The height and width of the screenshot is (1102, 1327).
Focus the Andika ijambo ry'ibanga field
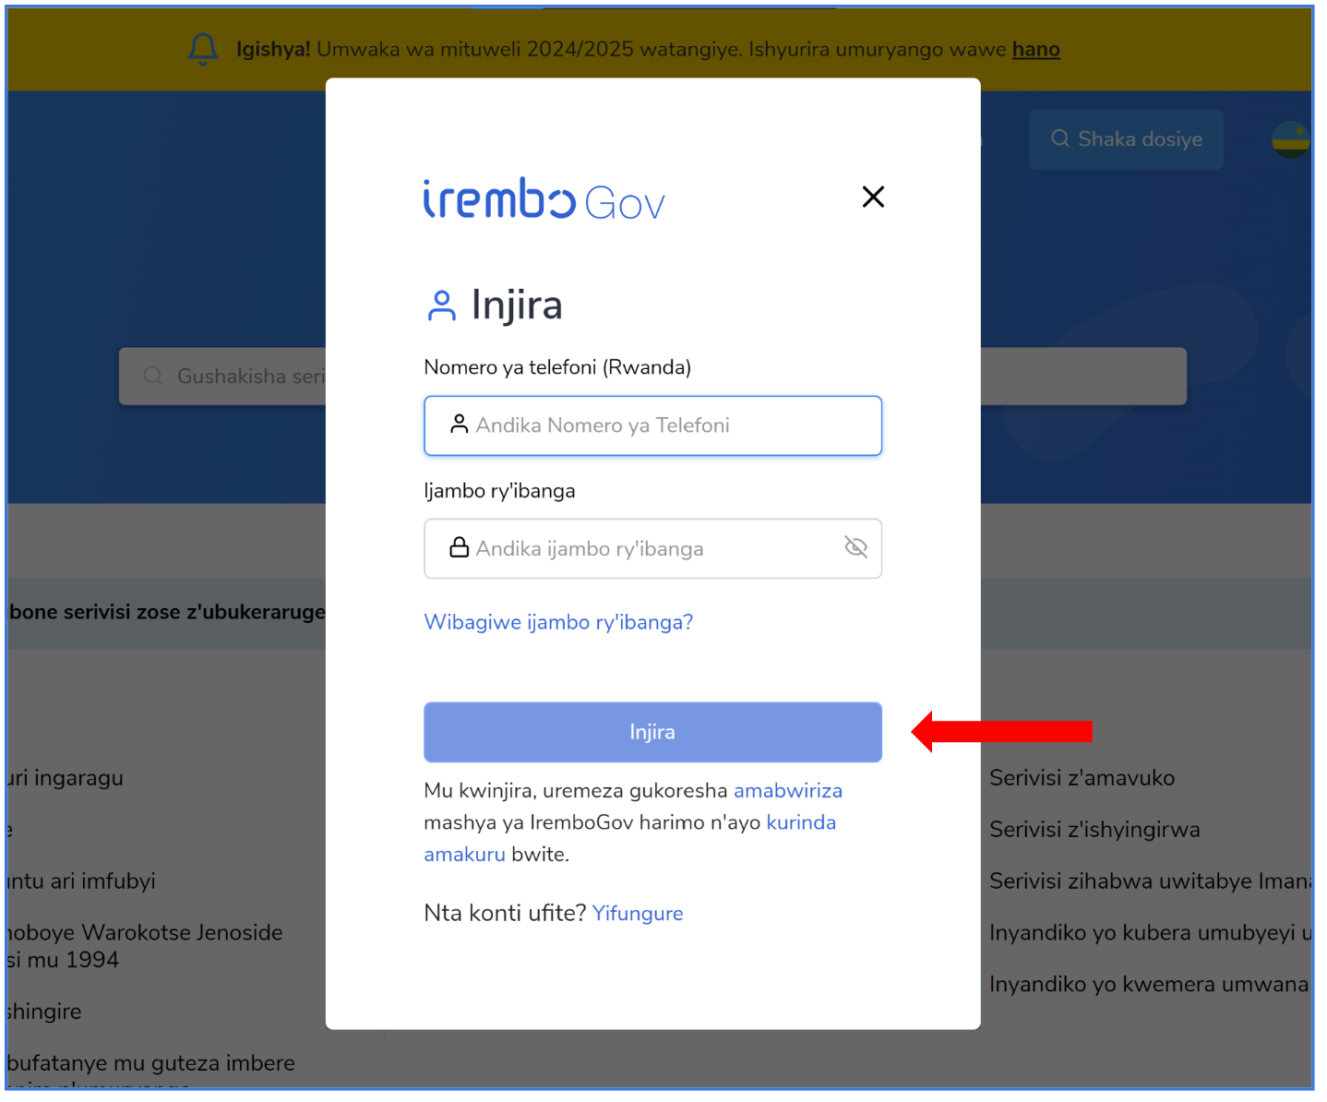(x=652, y=548)
